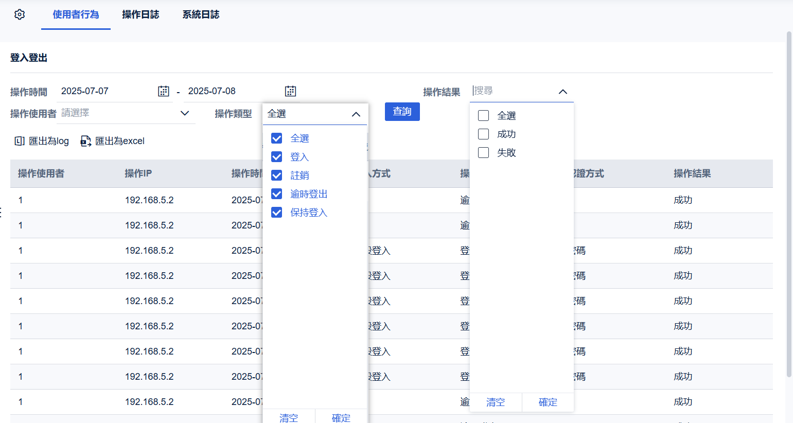Uncheck the 保持登入 option
Screen dimensions: 793x423
point(277,213)
